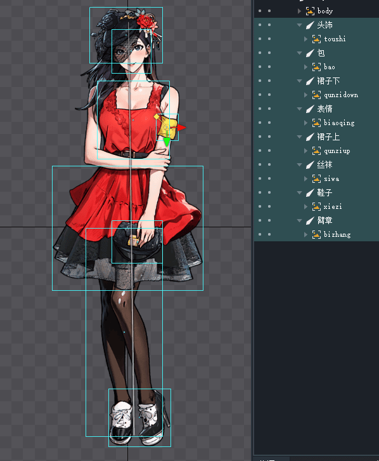Expand the body attachment arrow
The height and width of the screenshot is (461, 379).
coord(299,11)
